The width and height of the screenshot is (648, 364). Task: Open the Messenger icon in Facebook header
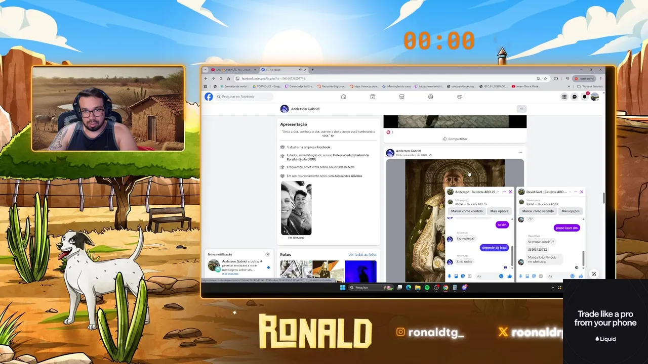coord(575,97)
